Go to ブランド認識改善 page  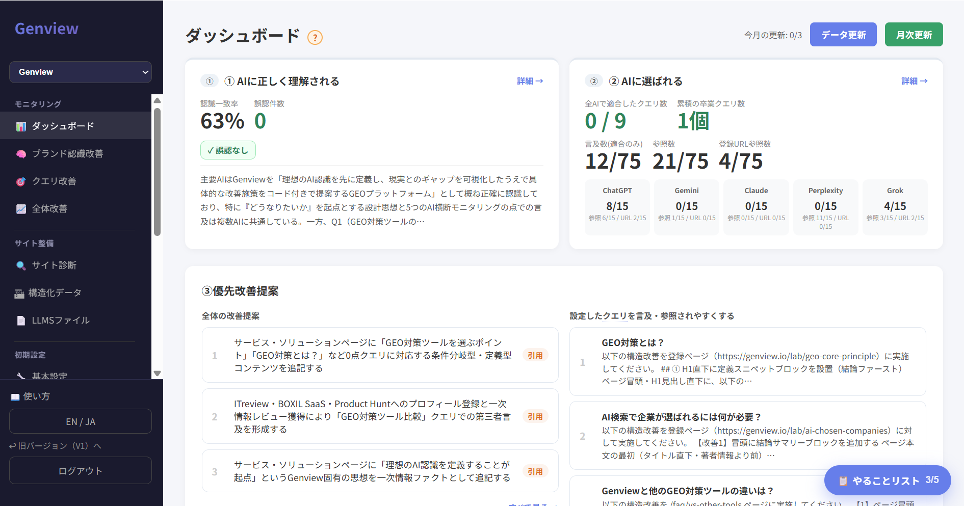click(x=75, y=153)
